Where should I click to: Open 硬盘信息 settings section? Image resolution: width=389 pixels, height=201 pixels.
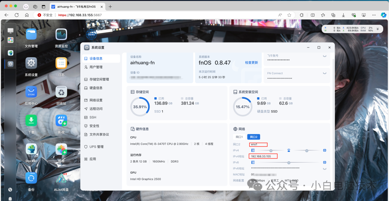point(101,88)
